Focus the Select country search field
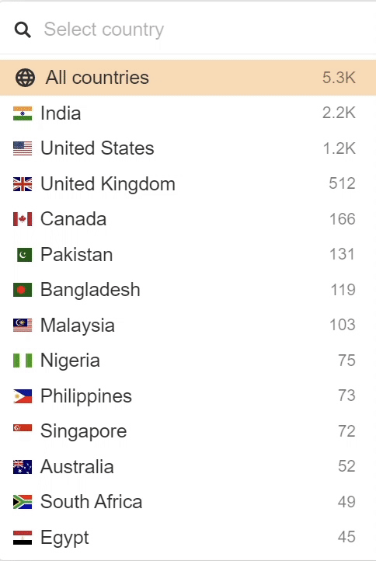The width and height of the screenshot is (376, 561). point(188,30)
